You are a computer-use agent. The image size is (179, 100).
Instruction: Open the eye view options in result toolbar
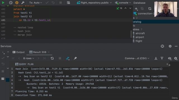point(170,58)
